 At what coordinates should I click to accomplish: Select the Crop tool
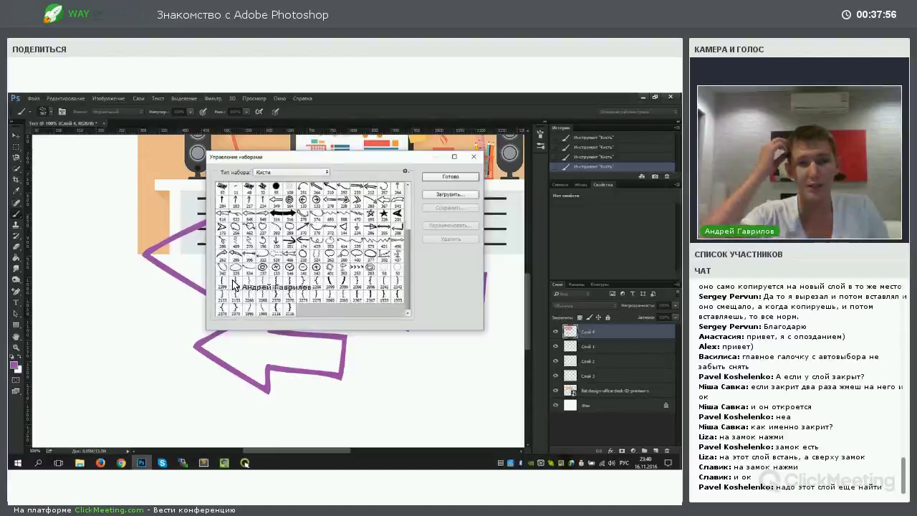pyautogui.click(x=15, y=179)
